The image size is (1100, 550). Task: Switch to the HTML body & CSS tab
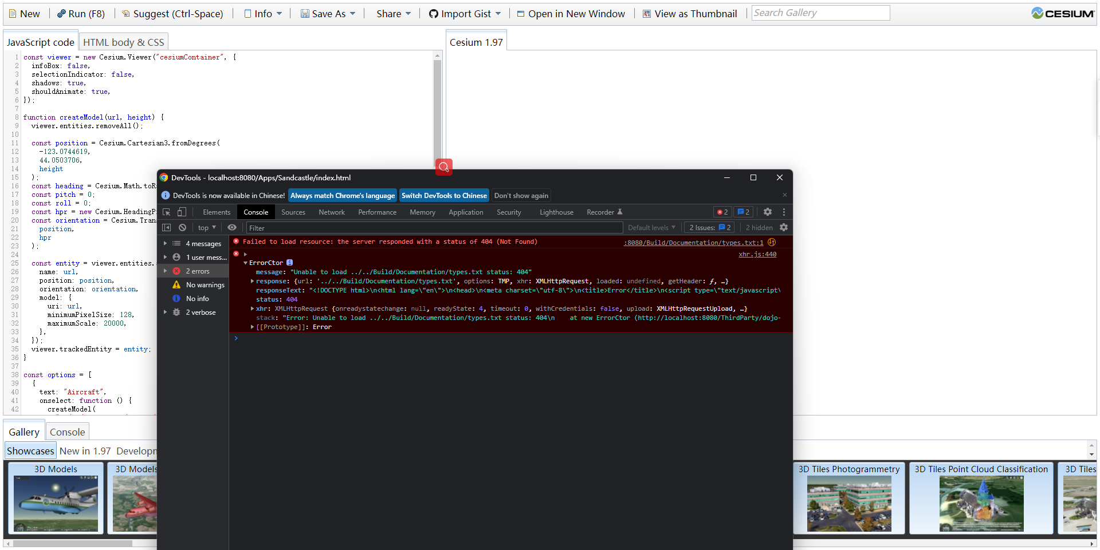pos(123,41)
